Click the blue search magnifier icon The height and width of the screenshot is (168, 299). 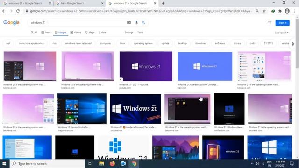coord(143,23)
